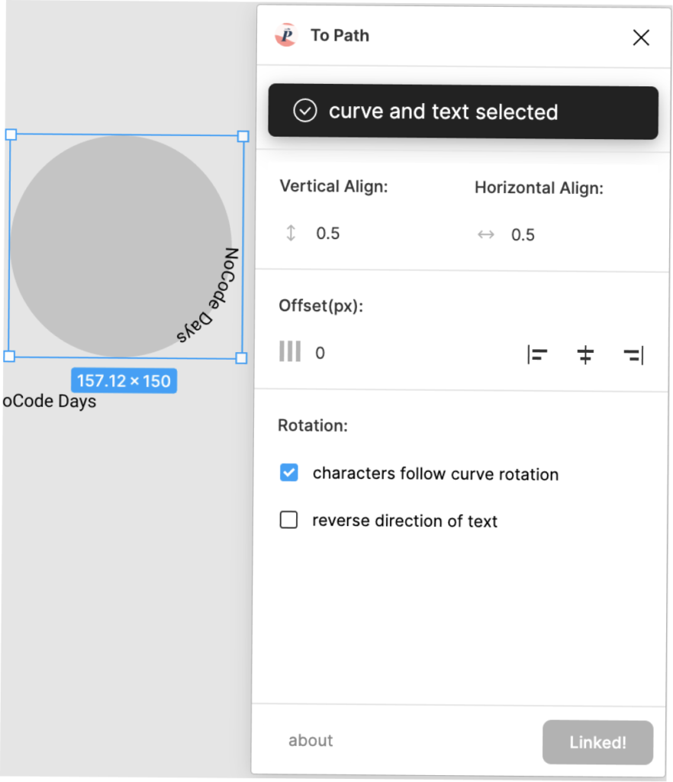673x782 pixels.
Task: Enable reverse direction of text checkbox
Action: pyautogui.click(x=289, y=519)
